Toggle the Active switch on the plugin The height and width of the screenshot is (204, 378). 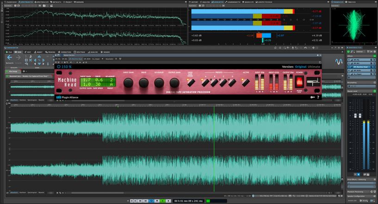246,83
